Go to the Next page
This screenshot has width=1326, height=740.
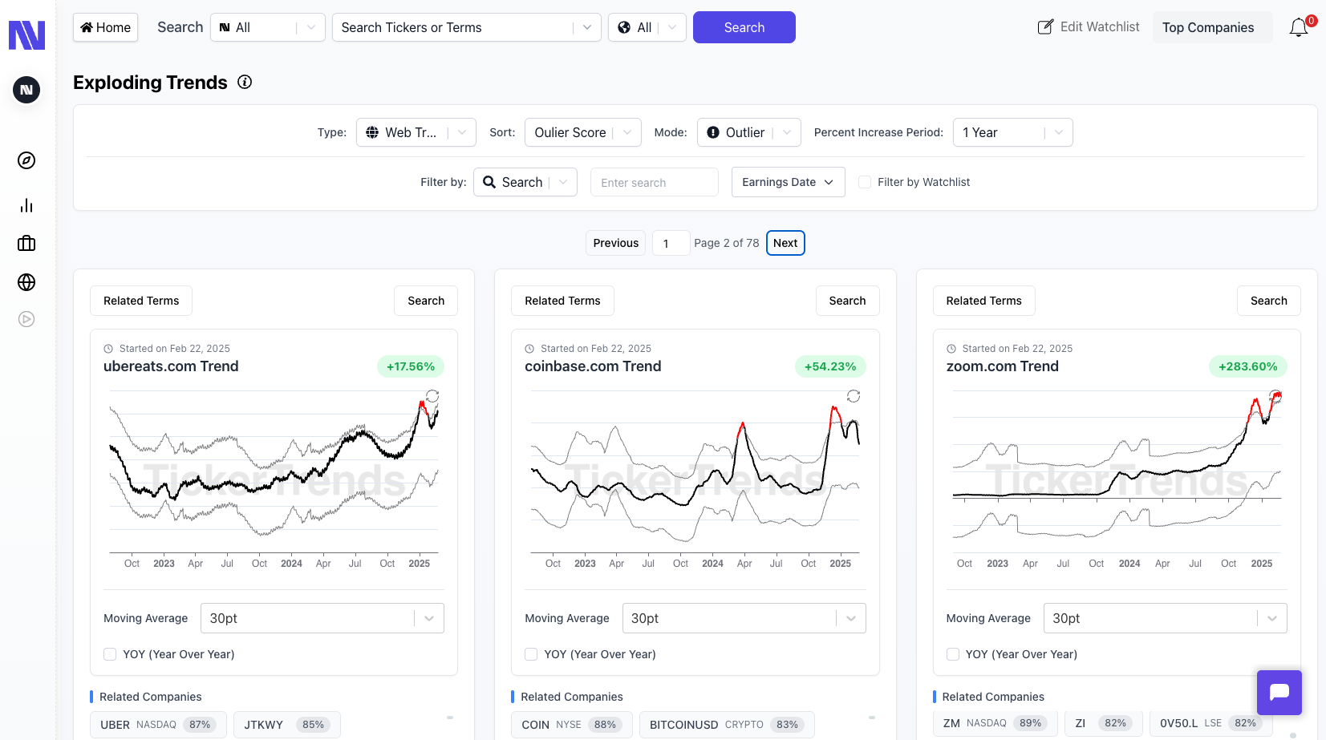coord(785,243)
